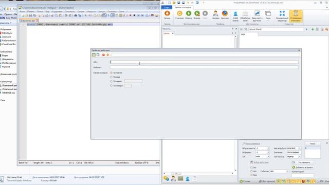Open the Browser profile Firefox icon
Screen dimensions: 329x185
(225, 14)
